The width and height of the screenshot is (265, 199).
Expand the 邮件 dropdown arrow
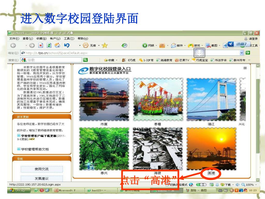[185, 45]
